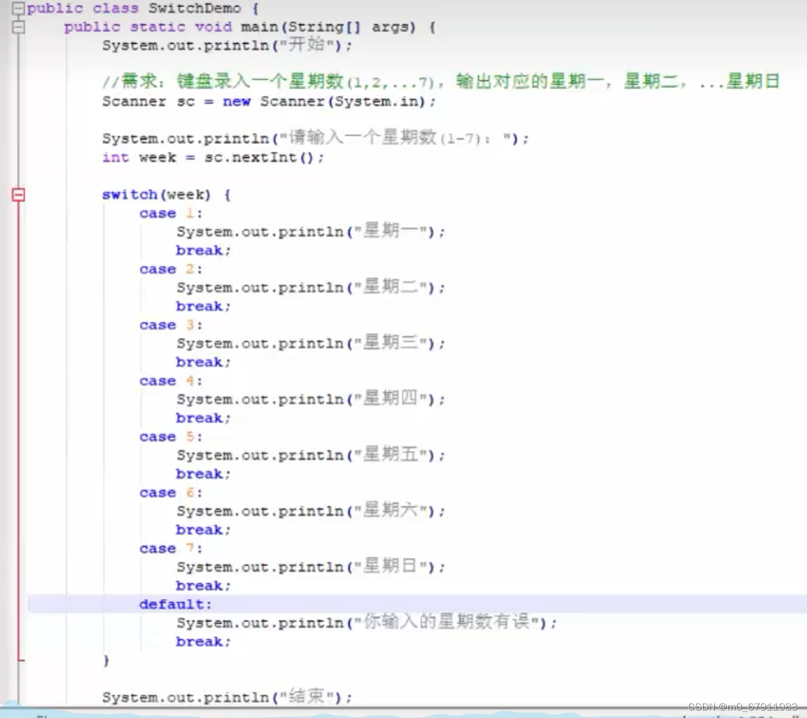Click the closing brace of the switch block

coord(106,660)
